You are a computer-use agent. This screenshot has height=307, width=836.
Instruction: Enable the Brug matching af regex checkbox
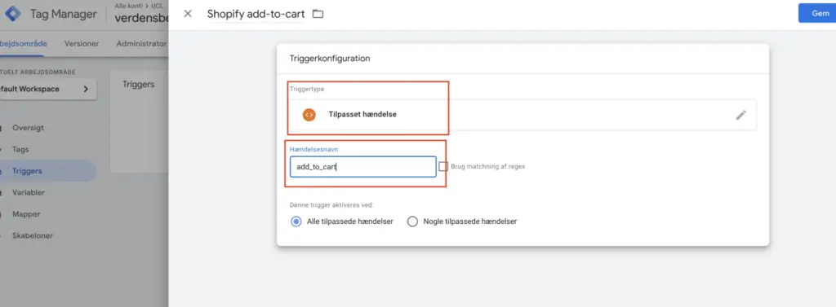443,167
